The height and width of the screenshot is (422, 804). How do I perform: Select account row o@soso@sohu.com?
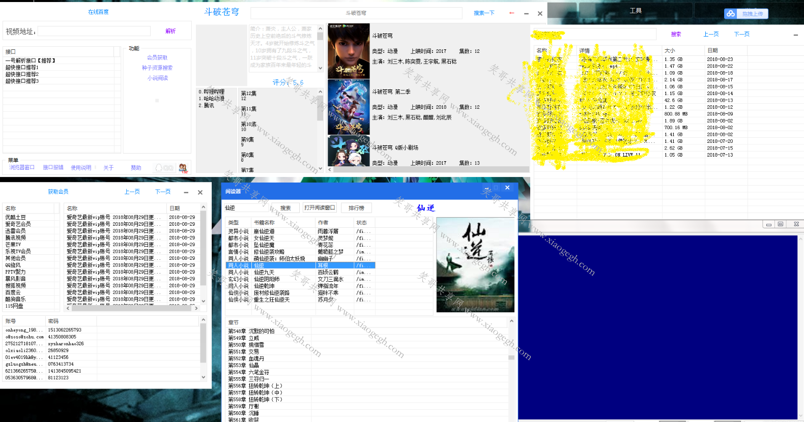[102, 337]
